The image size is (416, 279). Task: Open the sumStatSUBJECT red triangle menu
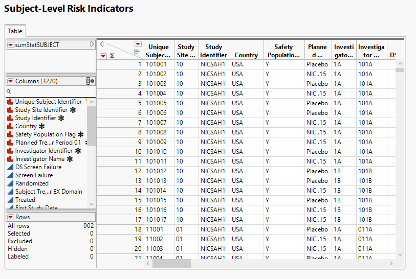pyautogui.click(x=10, y=45)
